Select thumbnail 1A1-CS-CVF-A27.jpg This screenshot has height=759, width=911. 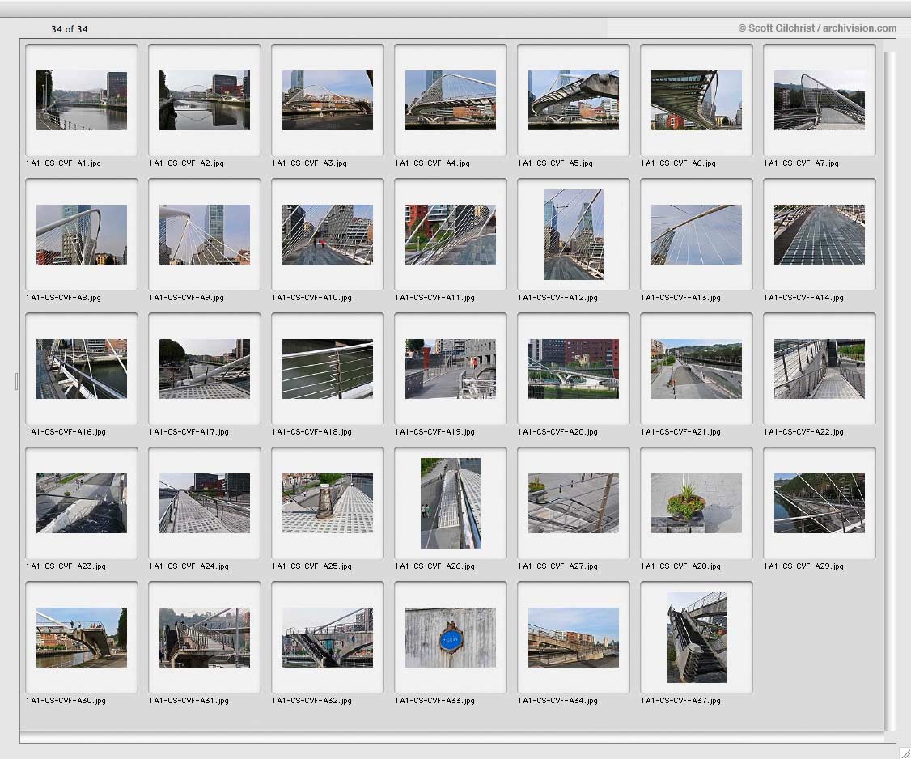click(574, 502)
